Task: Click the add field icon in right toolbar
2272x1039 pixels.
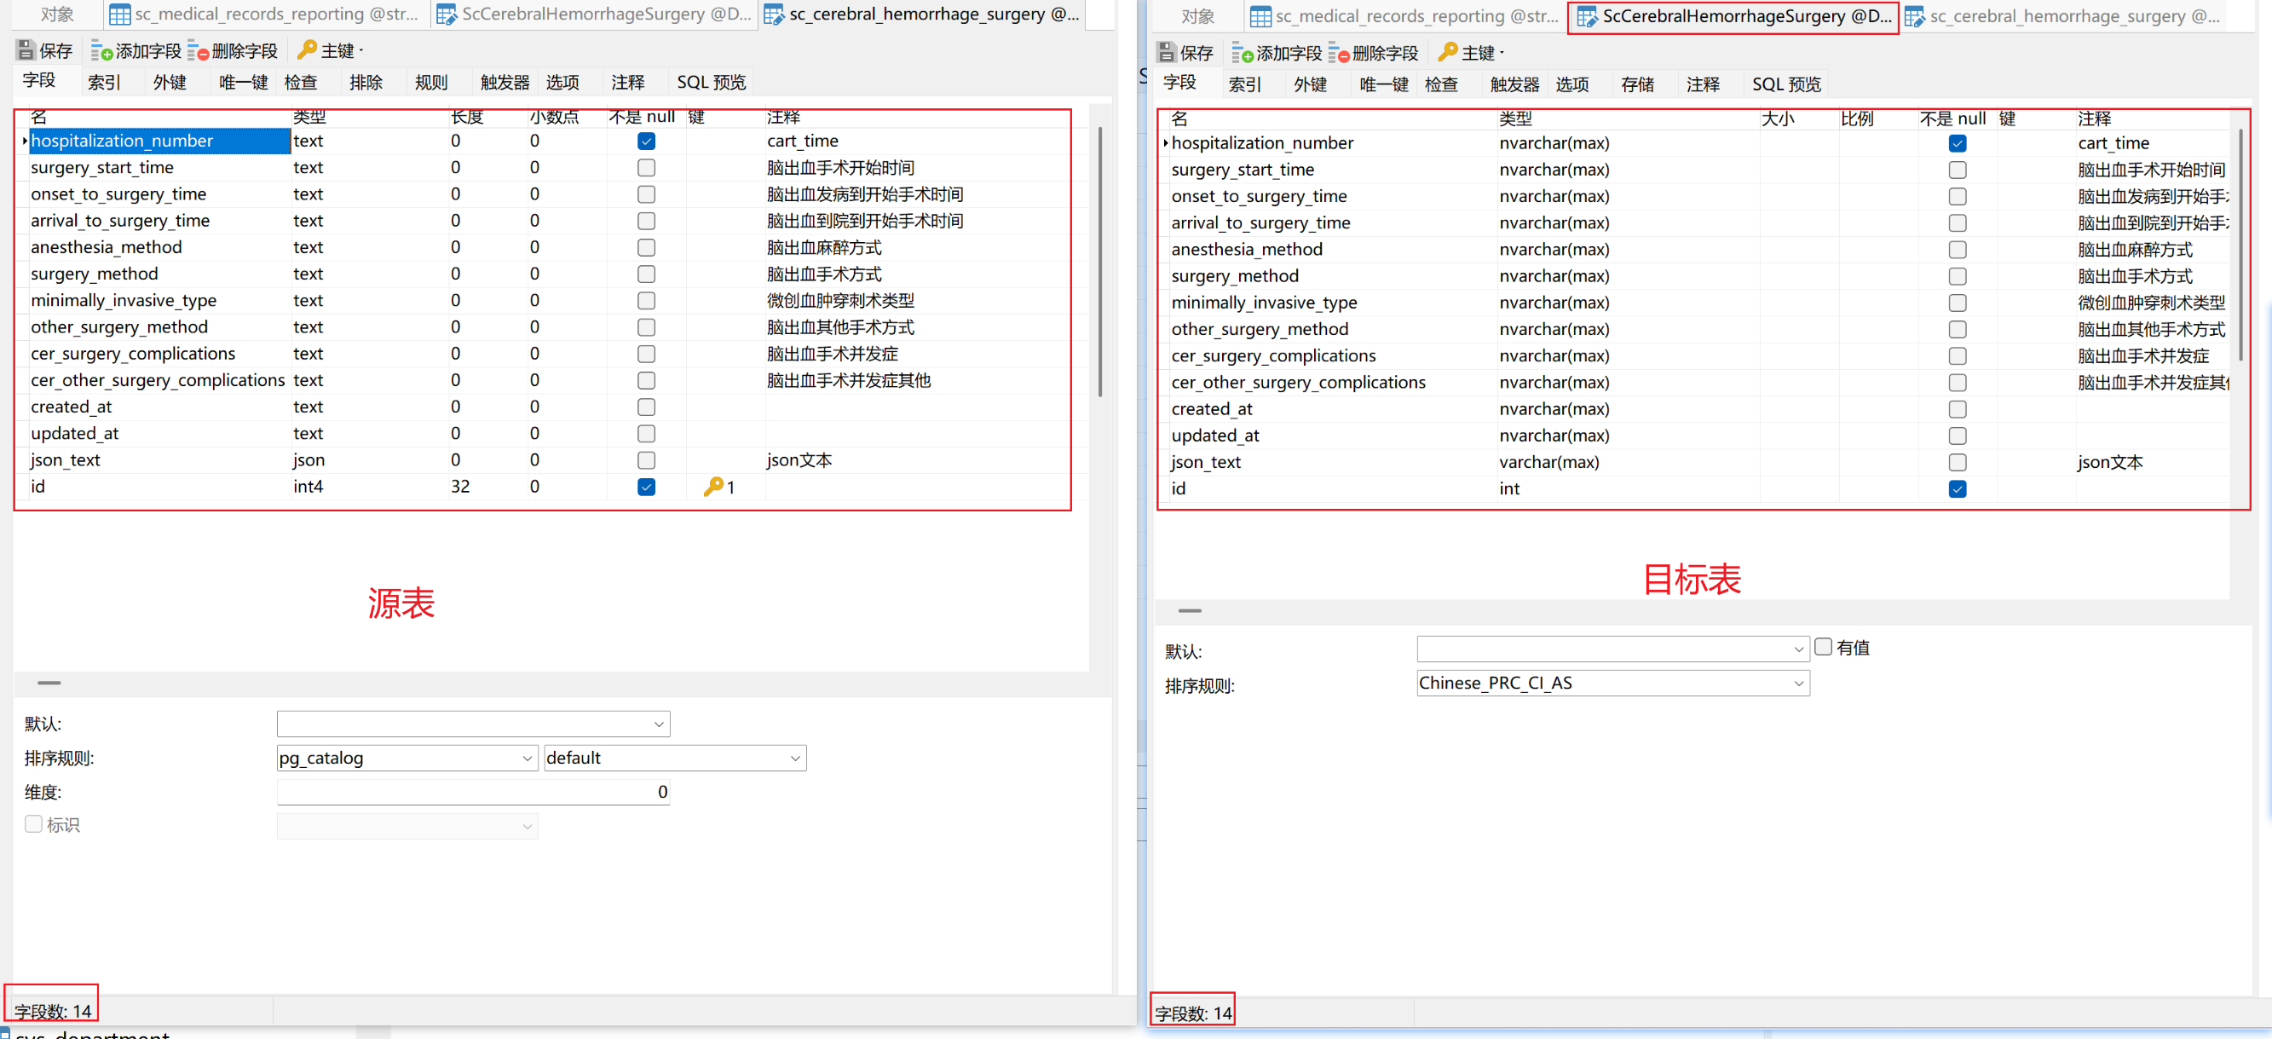Action: click(1242, 53)
